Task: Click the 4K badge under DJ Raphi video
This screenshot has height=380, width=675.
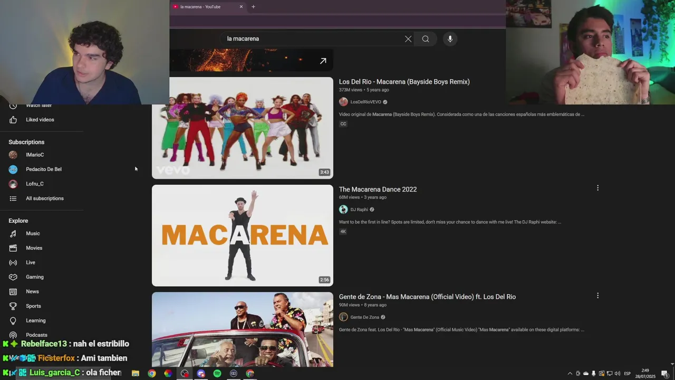Action: point(343,232)
